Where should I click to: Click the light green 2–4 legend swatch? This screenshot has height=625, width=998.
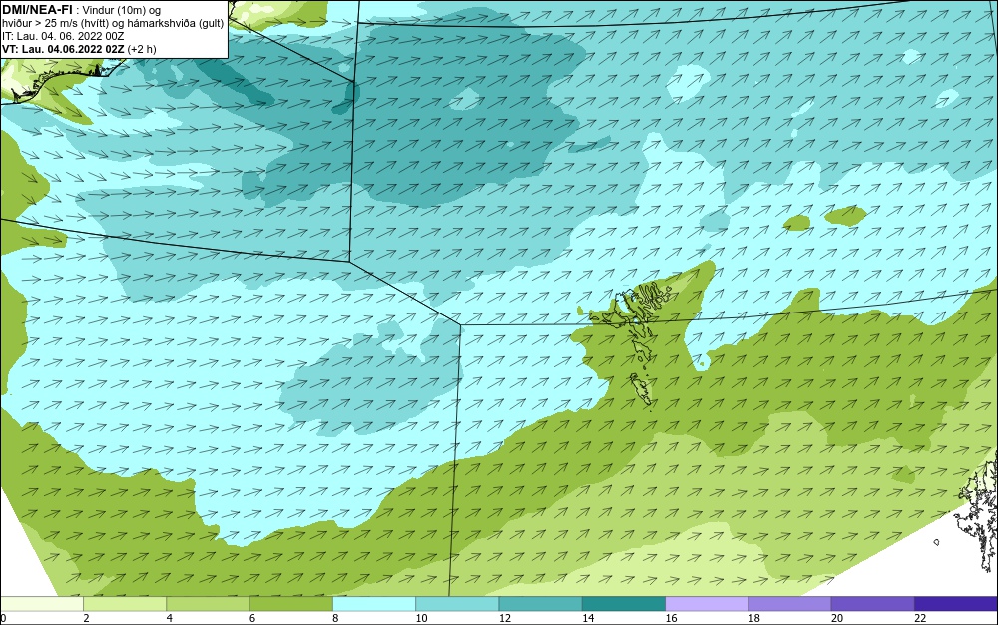coord(125,604)
